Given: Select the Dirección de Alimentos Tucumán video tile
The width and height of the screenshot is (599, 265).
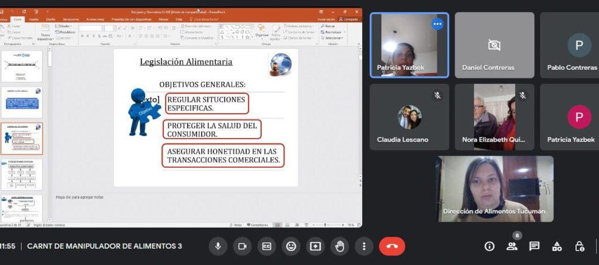Looking at the screenshot, I should point(495,188).
